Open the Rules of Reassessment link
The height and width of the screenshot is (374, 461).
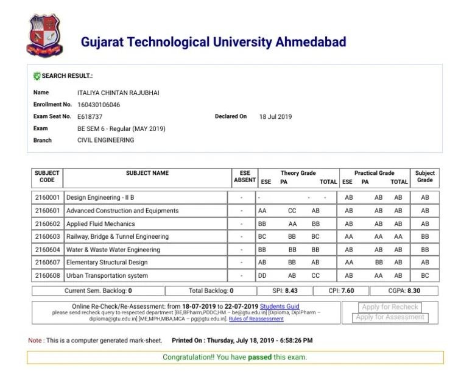pyautogui.click(x=256, y=319)
